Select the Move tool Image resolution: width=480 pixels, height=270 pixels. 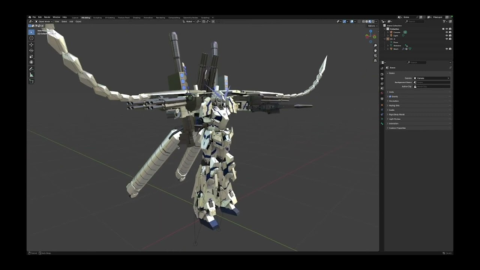point(31,45)
